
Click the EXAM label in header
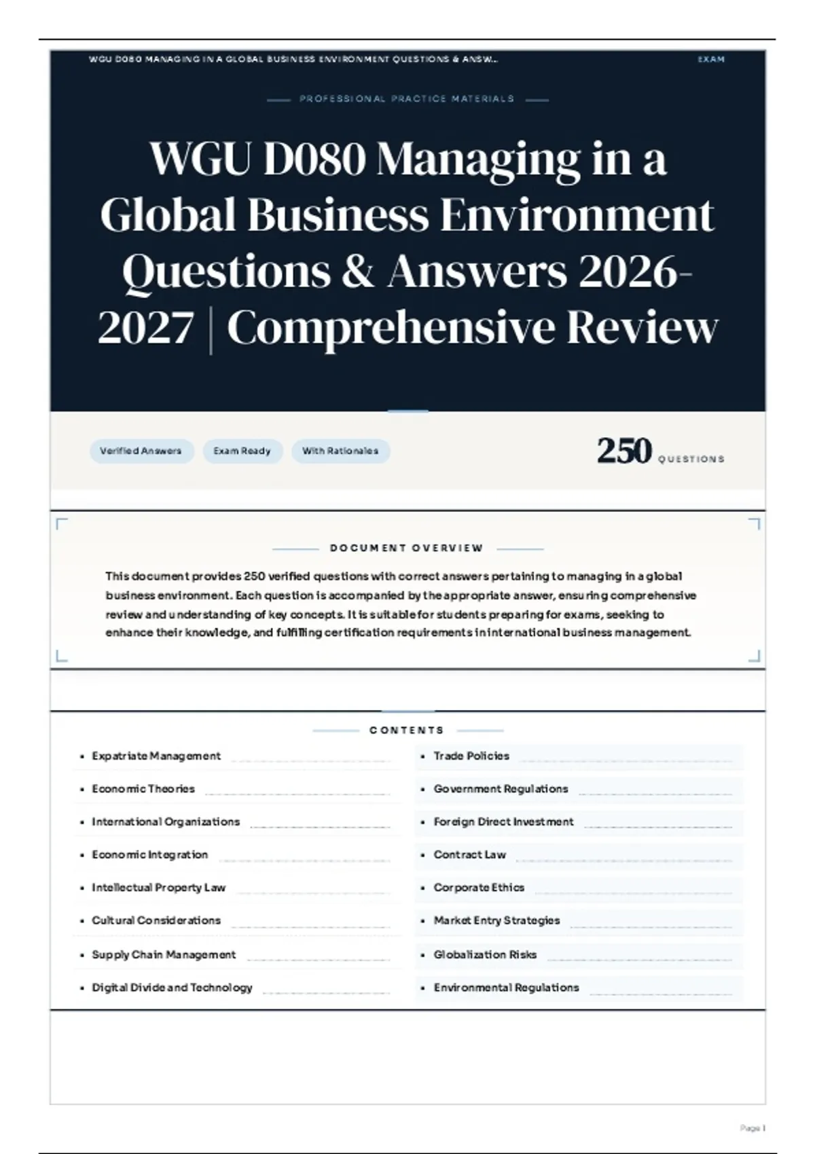point(711,60)
